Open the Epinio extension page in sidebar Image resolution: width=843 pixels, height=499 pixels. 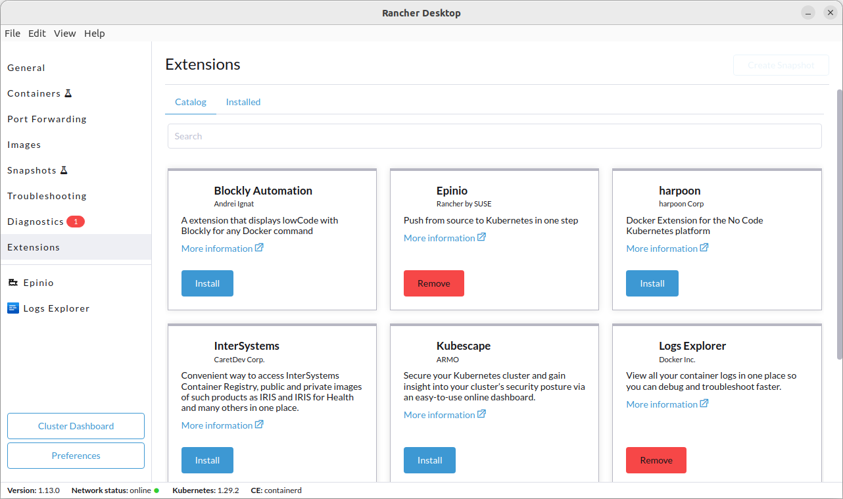76,283
